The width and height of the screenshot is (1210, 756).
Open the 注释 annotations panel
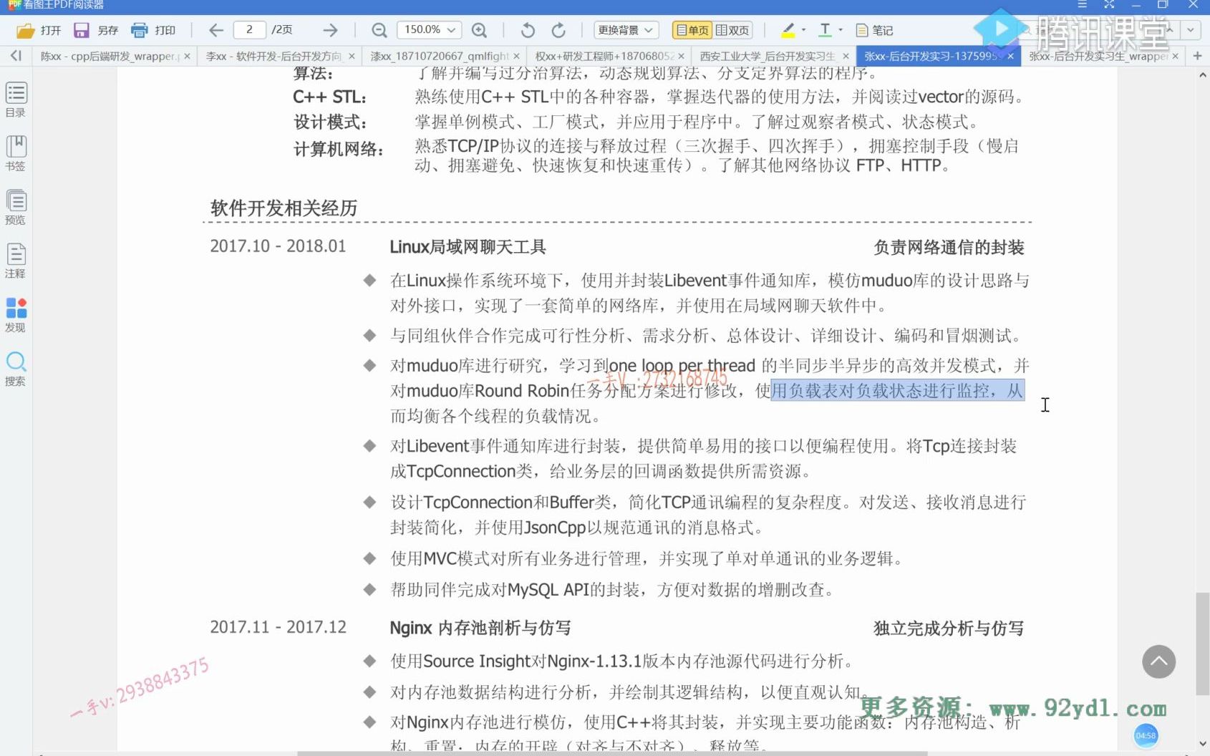tap(16, 261)
